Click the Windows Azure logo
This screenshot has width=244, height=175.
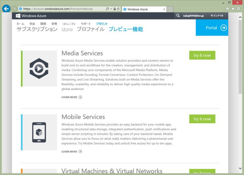31,16
